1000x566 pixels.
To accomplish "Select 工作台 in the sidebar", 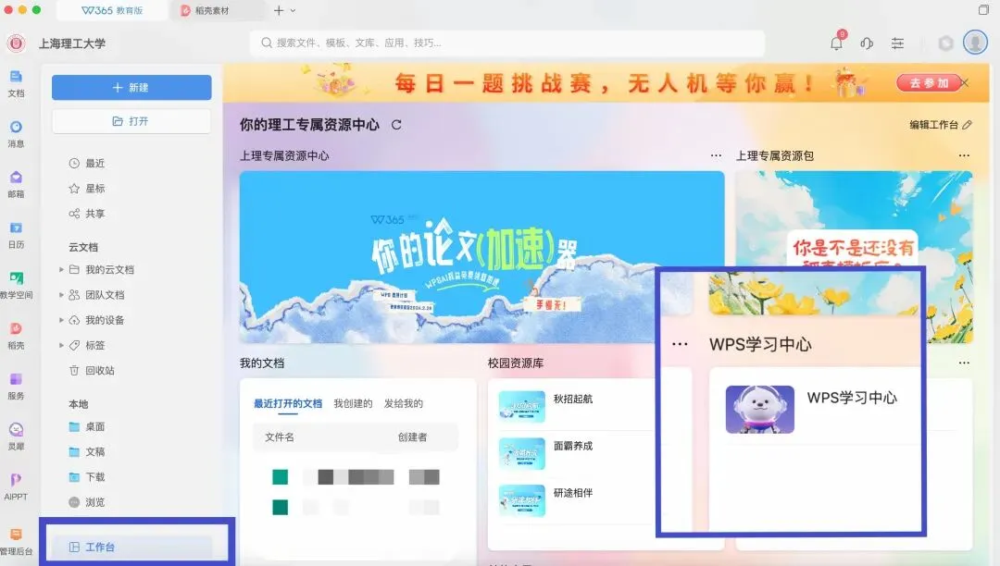I will point(132,547).
